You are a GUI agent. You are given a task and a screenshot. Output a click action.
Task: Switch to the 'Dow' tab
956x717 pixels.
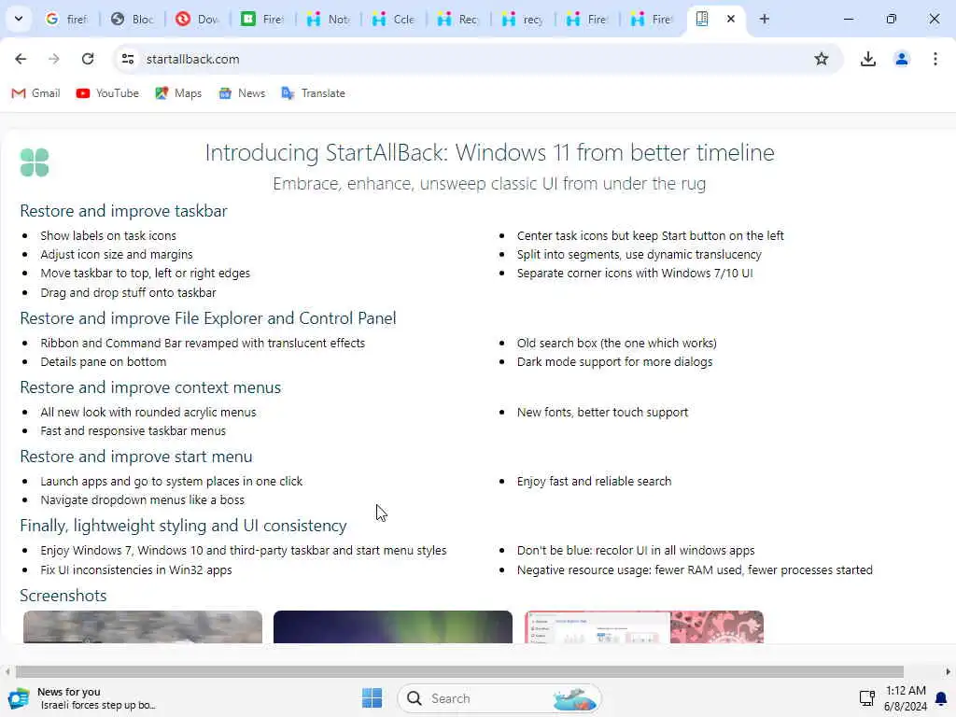point(198,19)
